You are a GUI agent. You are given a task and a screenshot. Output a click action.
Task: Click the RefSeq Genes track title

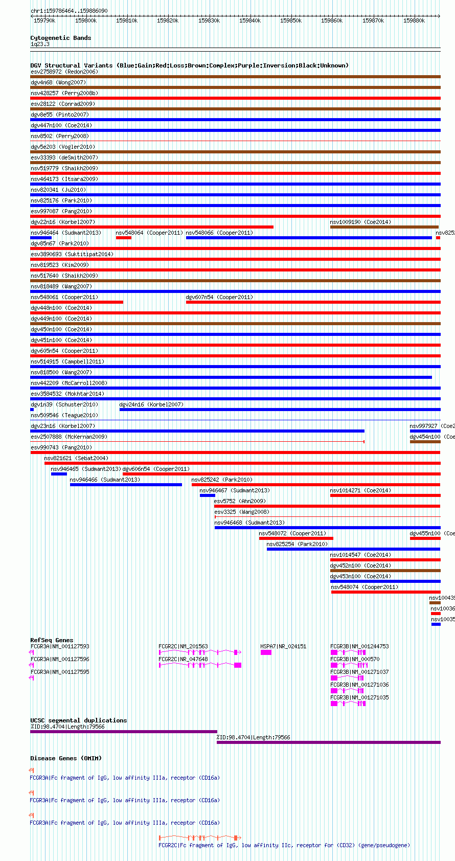coord(52,640)
